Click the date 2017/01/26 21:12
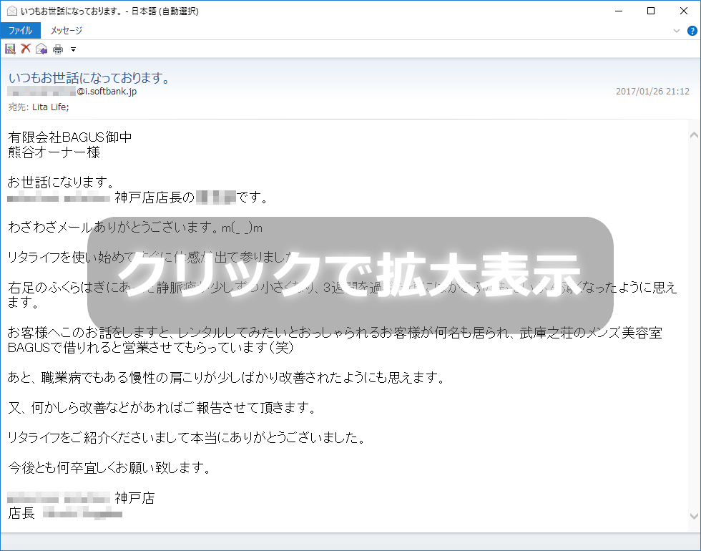Image resolution: width=701 pixels, height=551 pixels. click(x=652, y=92)
